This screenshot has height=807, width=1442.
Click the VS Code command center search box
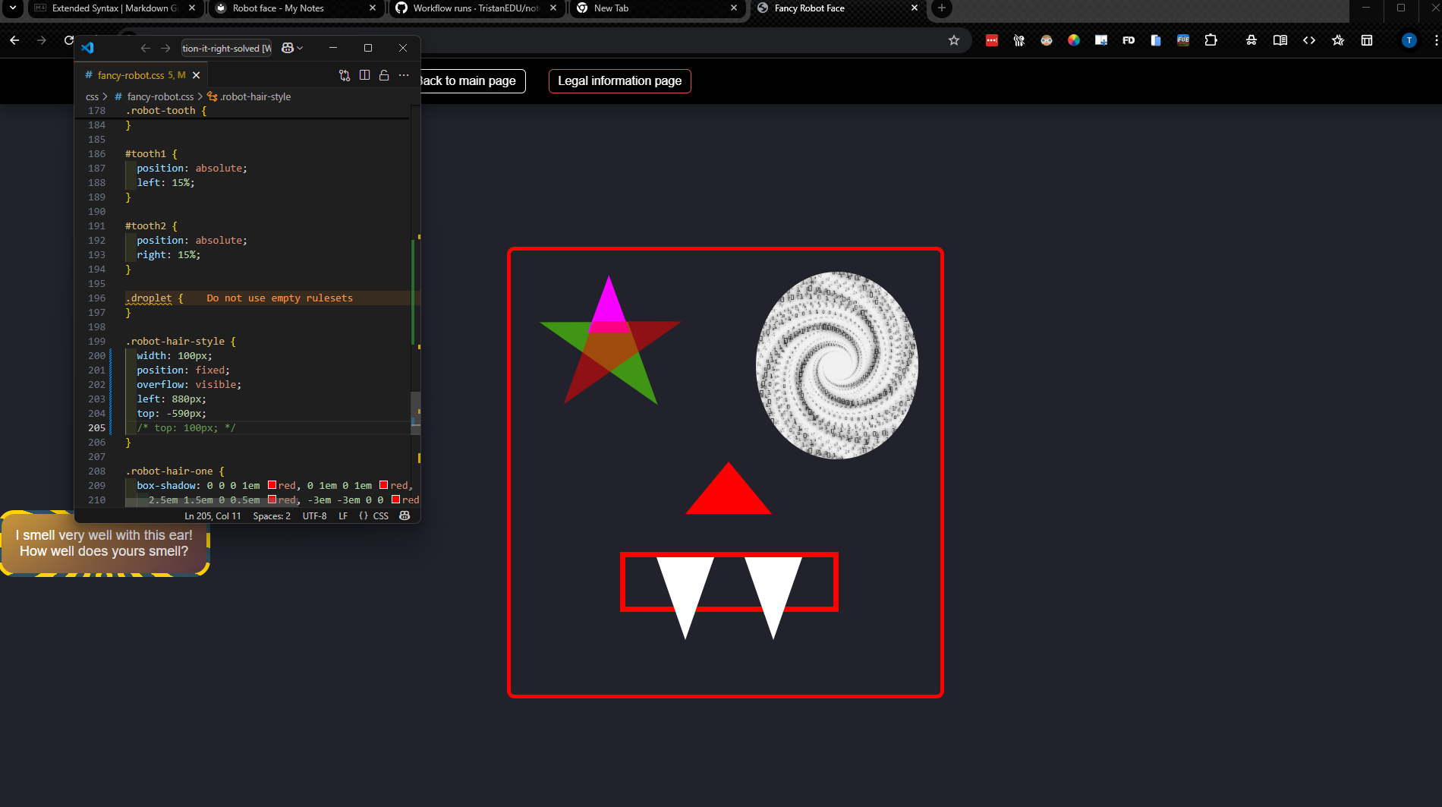(226, 48)
